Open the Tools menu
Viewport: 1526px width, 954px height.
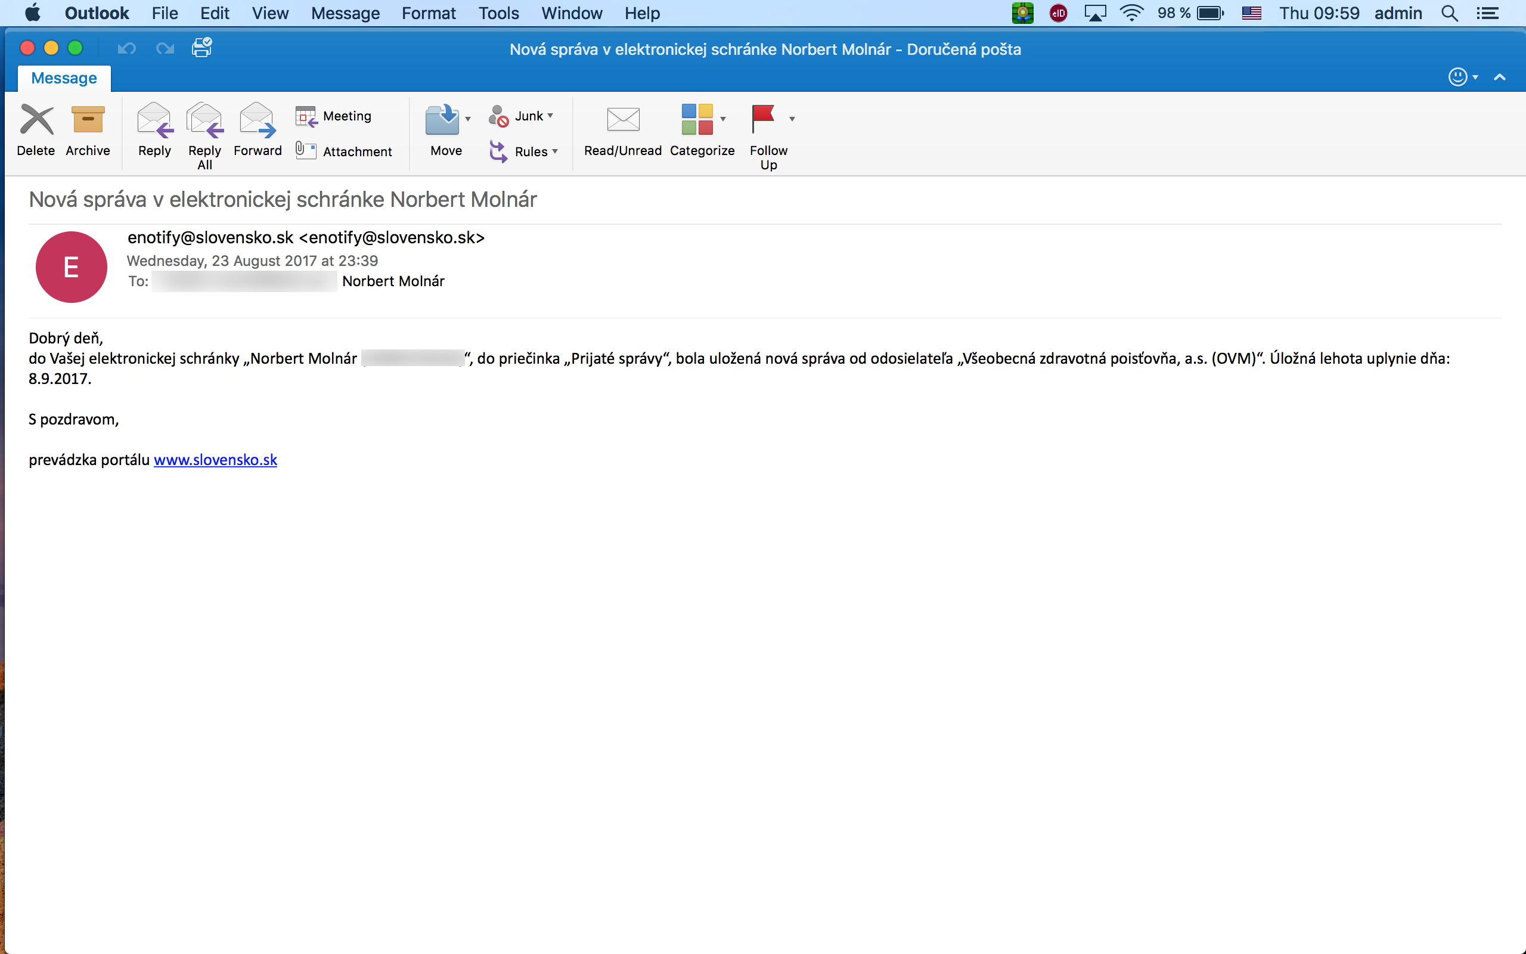[x=498, y=13]
